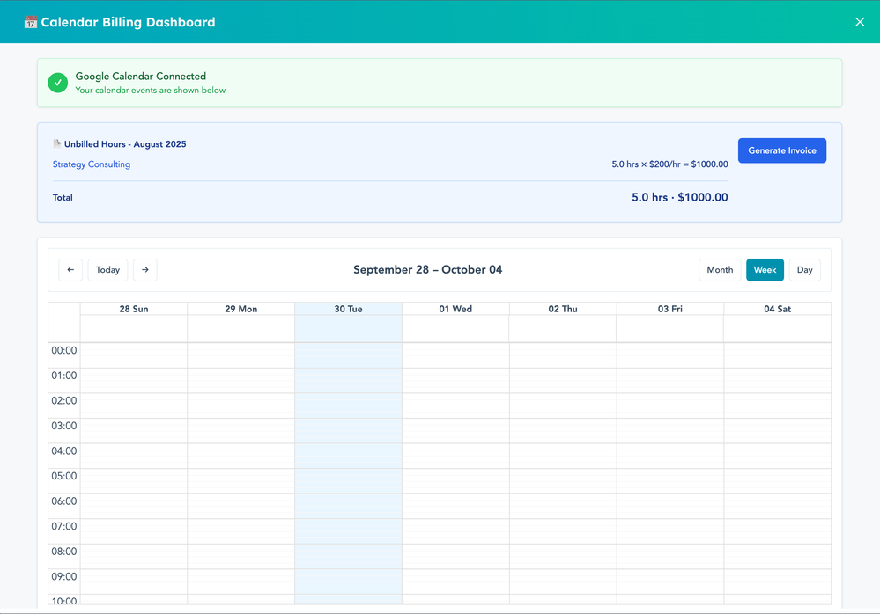The height and width of the screenshot is (614, 880).
Task: Open the Strategy Consulting line item
Action: (x=92, y=164)
